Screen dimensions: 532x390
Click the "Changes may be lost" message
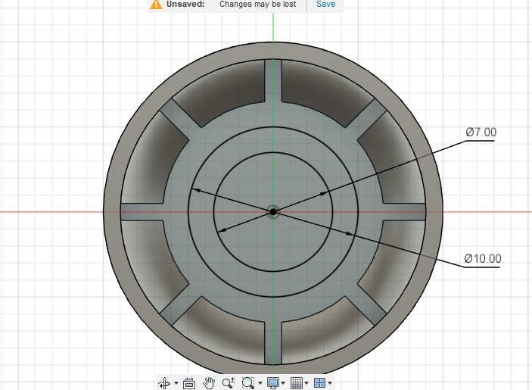[x=257, y=4]
